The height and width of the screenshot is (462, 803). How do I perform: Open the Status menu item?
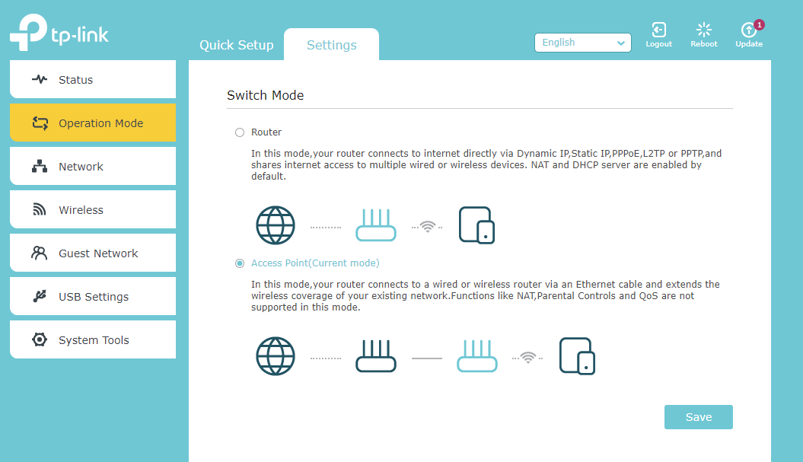93,79
